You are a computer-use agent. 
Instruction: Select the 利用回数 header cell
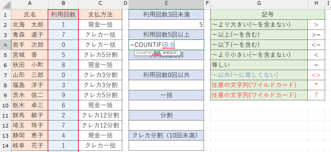63,15
